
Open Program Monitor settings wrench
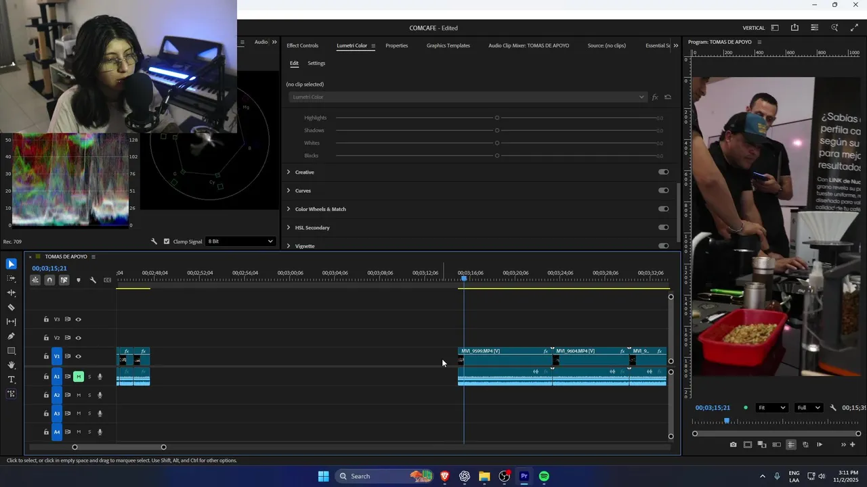click(x=833, y=408)
